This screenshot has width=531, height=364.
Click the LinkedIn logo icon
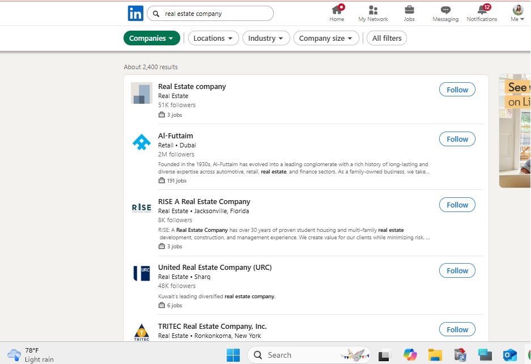pos(135,14)
